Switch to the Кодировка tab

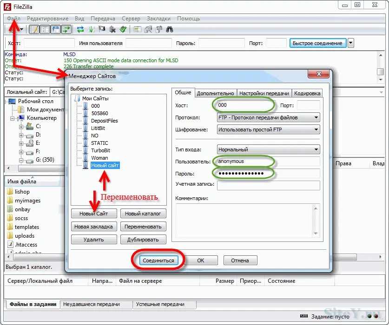pyautogui.click(x=307, y=93)
